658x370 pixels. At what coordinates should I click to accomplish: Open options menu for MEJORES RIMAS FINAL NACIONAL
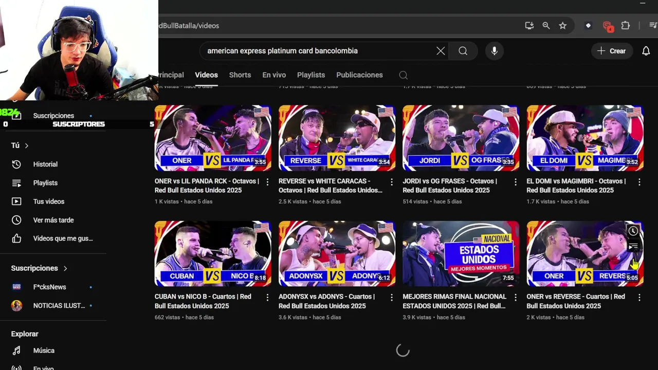click(515, 298)
